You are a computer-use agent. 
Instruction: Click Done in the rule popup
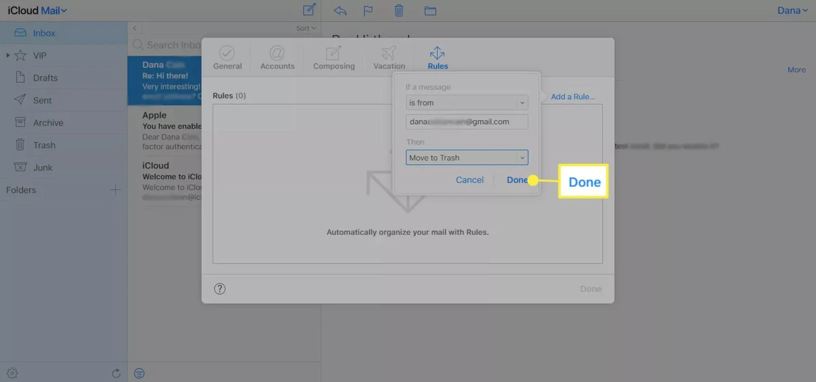click(517, 180)
